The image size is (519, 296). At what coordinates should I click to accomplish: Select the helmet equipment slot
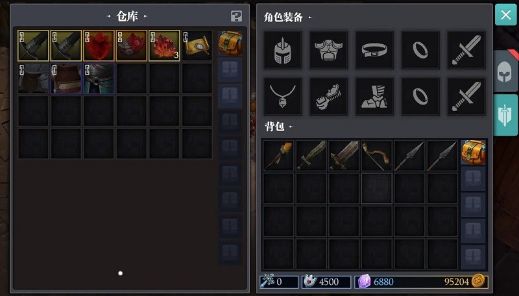pyautogui.click(x=283, y=51)
